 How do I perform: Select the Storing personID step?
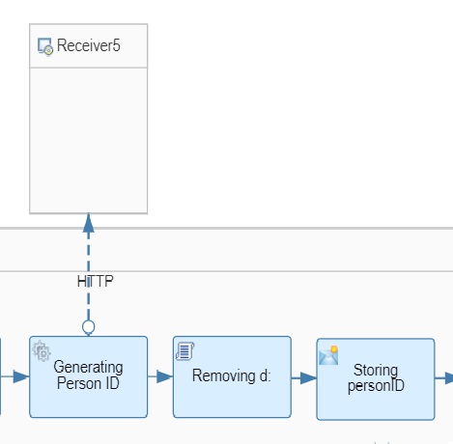pyautogui.click(x=376, y=379)
